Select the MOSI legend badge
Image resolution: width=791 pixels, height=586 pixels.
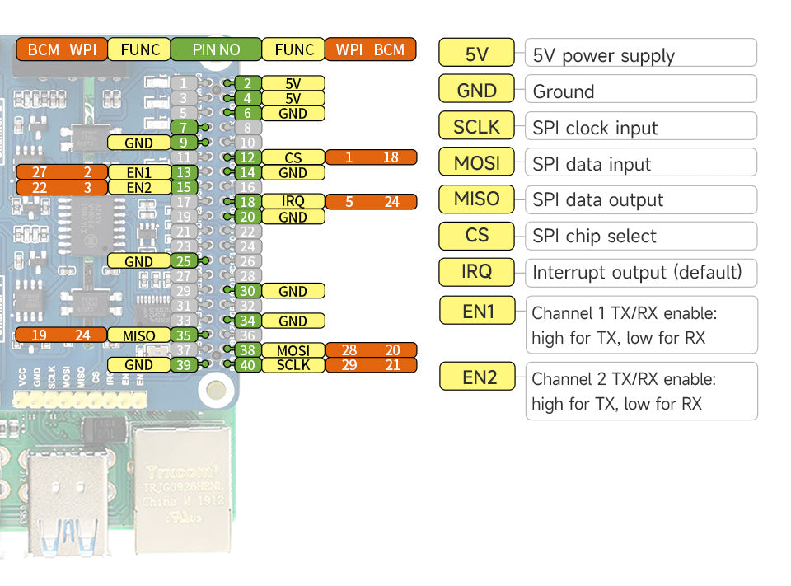[x=476, y=162]
